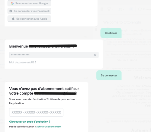Choose Se connecter avec Facebook
The height and width of the screenshot is (132, 151).
point(29,11)
